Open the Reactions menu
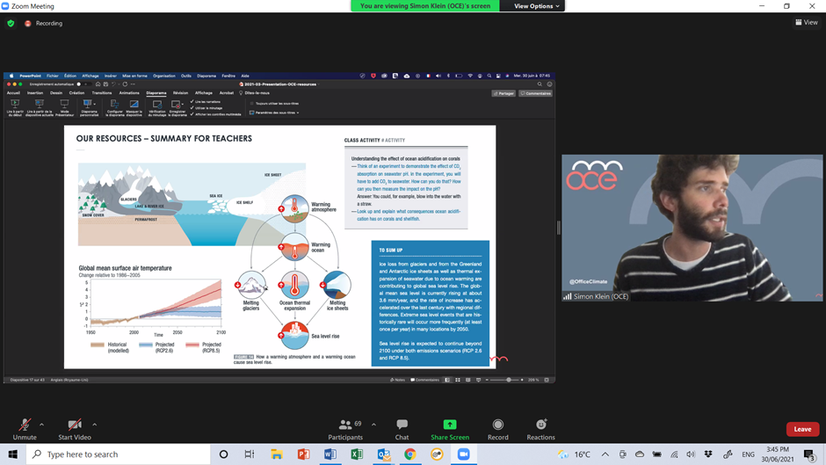 [540, 425]
